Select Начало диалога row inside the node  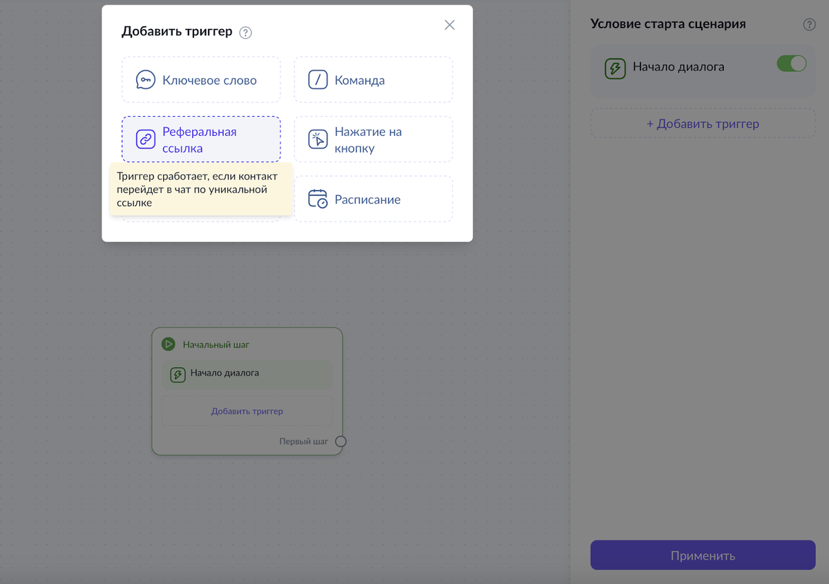[247, 373]
